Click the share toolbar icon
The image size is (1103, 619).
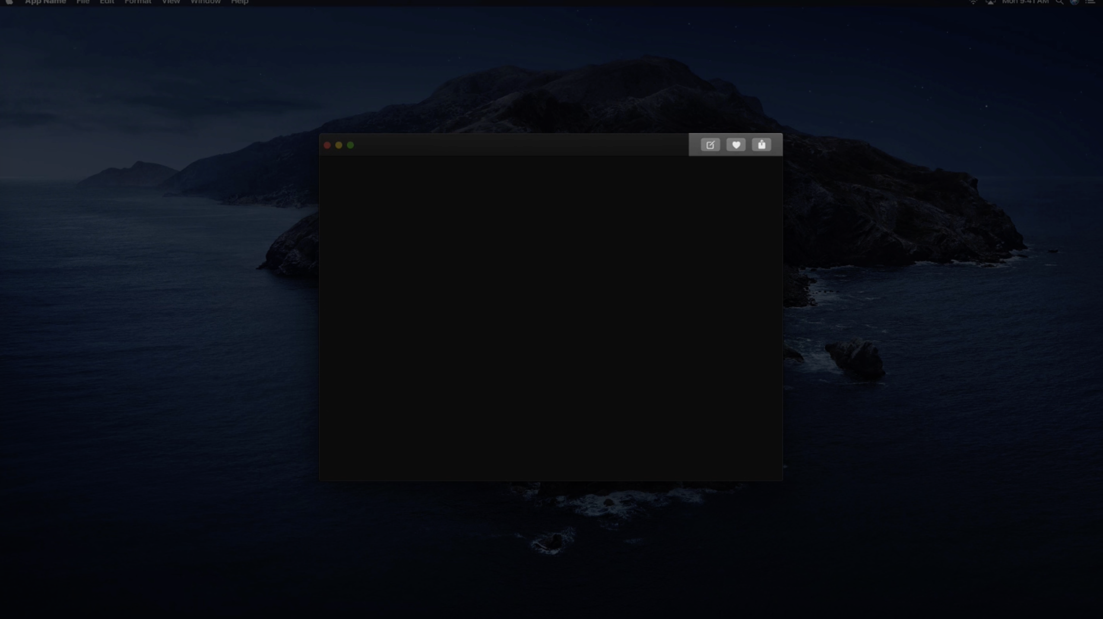(761, 145)
